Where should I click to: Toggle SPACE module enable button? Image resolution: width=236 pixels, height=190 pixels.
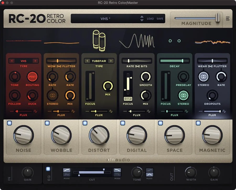coord(160,123)
